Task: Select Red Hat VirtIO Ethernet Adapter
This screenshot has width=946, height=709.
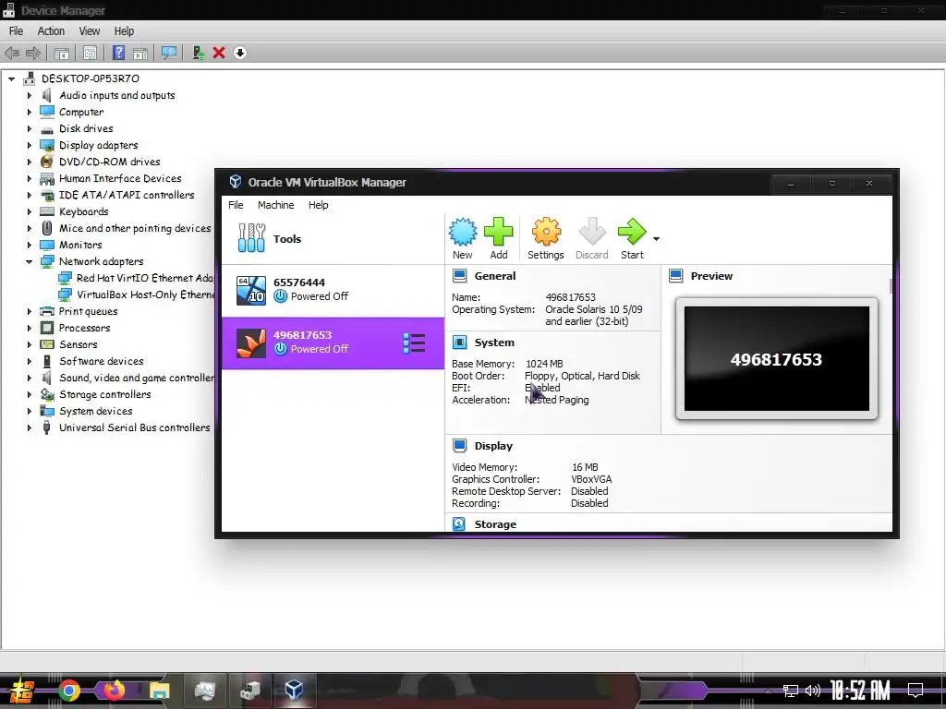Action: click(145, 278)
